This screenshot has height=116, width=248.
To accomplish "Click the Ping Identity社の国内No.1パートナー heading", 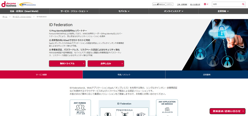I will click(x=68, y=31).
